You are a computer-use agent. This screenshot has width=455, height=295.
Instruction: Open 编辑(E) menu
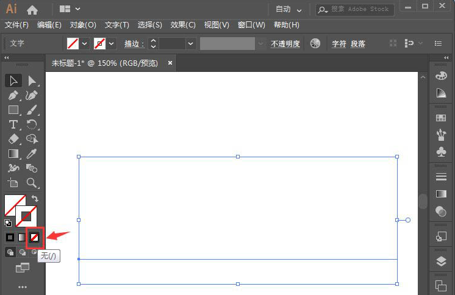click(x=49, y=25)
